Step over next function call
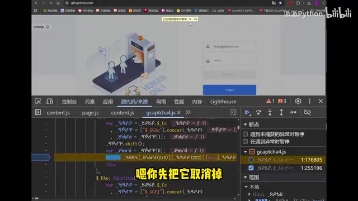 (x=258, y=112)
